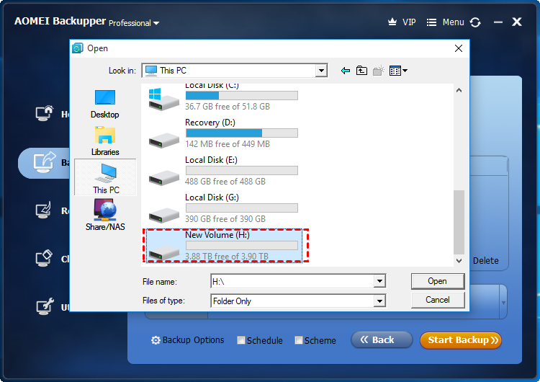Click 'New Volume (H:)' label
540x382 pixels.
(217, 235)
